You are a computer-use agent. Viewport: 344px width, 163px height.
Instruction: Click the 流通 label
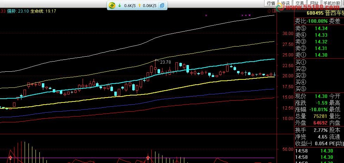coord(335,137)
